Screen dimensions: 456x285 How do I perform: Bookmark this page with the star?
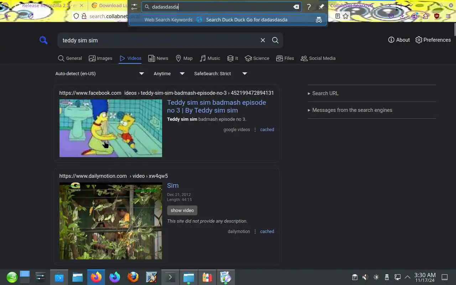[346, 16]
